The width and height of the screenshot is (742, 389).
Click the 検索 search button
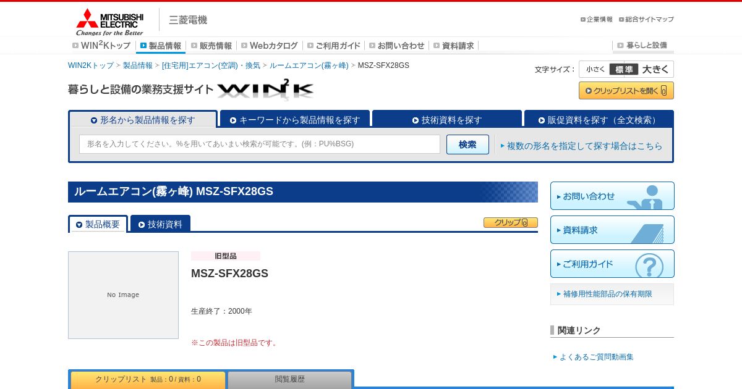[467, 144]
